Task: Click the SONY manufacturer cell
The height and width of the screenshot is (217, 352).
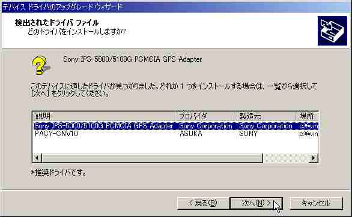Action: (x=248, y=134)
